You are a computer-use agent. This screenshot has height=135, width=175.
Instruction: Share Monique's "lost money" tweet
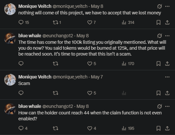coord(167,23)
